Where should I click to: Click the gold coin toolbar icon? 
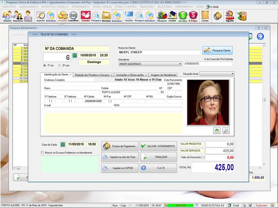218,16
